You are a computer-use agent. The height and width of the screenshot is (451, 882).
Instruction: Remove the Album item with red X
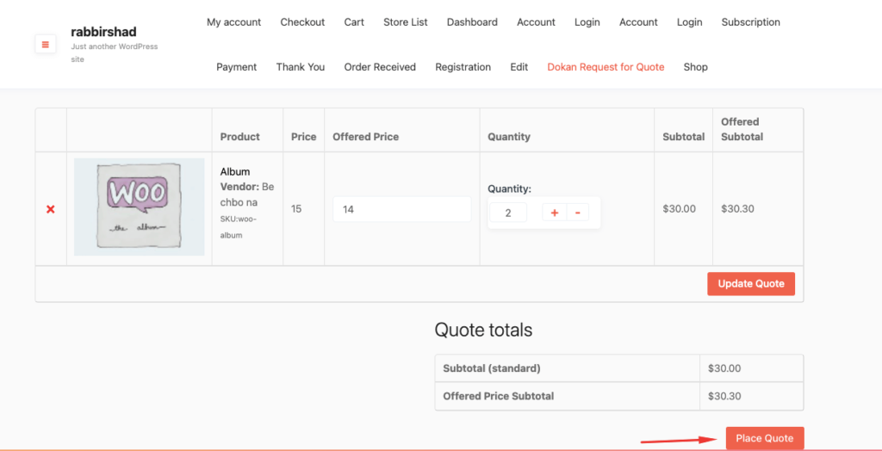50,209
